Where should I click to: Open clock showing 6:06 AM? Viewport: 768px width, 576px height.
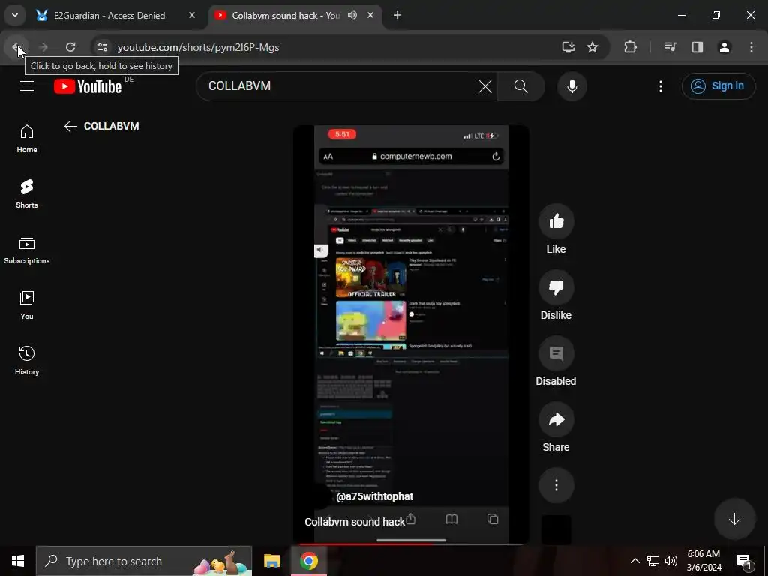[x=703, y=561]
